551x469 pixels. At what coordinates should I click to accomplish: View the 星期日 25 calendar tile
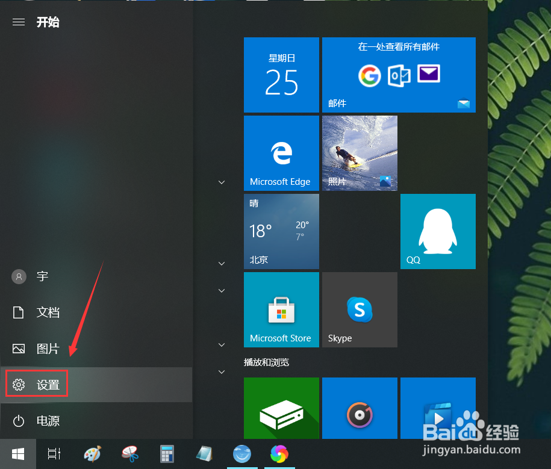pos(281,75)
